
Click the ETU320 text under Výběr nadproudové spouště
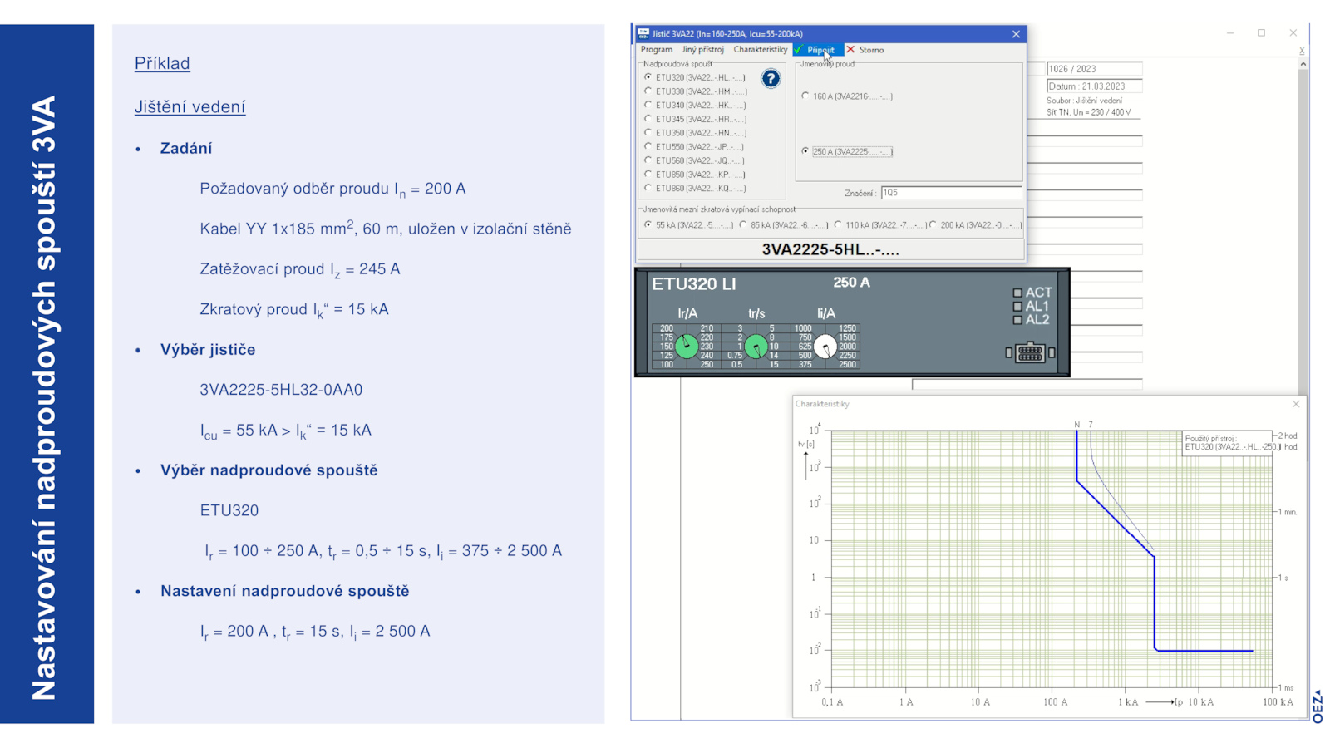[229, 510]
